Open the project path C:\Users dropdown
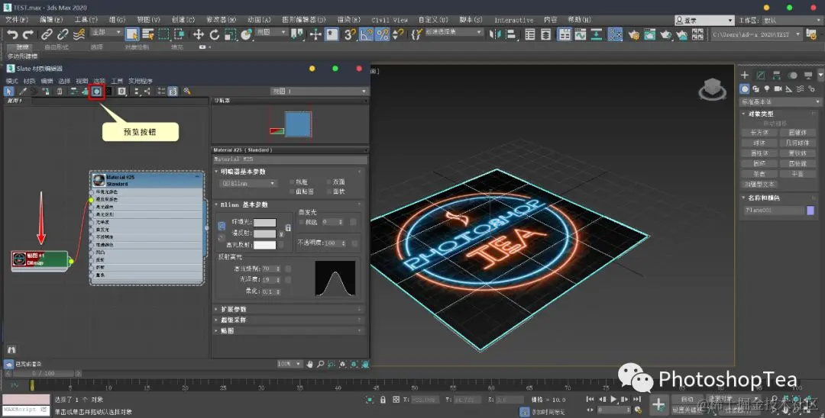The width and height of the screenshot is (825, 418). (x=756, y=34)
